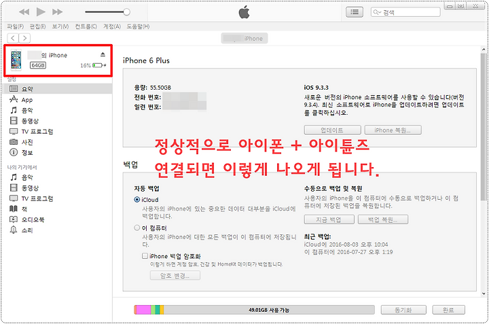489x324 pixels.
Task: Click the 책 books icon
Action: pyautogui.click(x=14, y=209)
